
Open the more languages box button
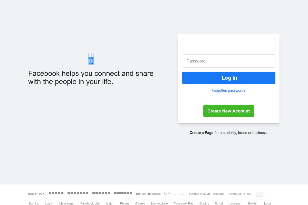[259, 194]
